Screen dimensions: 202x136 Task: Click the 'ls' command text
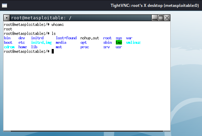tap(53, 33)
